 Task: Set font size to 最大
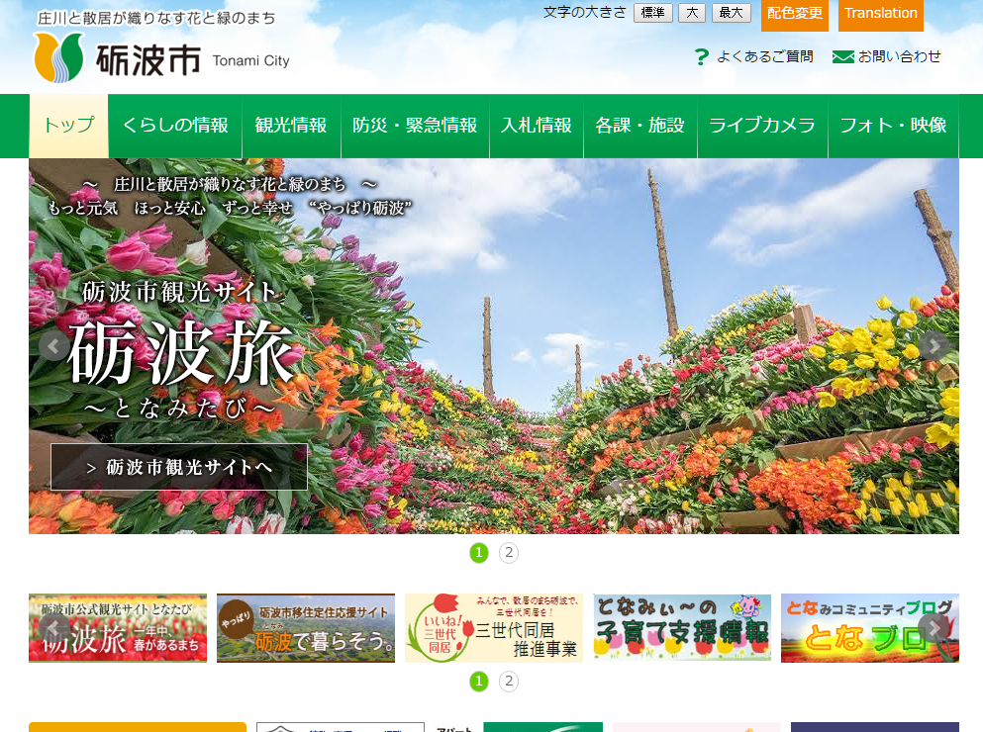coord(731,13)
